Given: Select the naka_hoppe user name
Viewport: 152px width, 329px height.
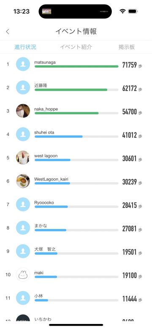Looking at the screenshot, I should [x=46, y=109].
